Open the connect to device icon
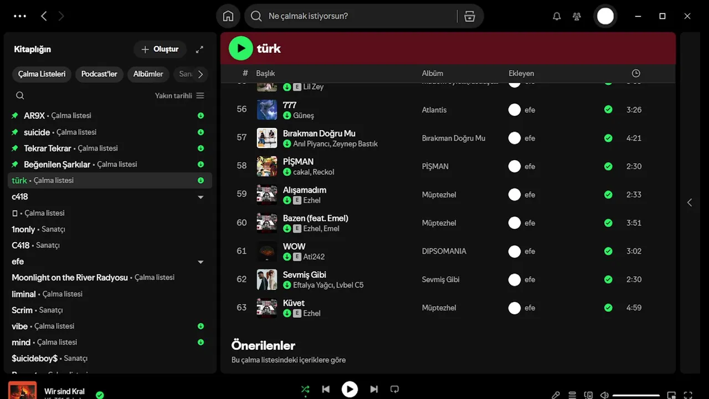The width and height of the screenshot is (709, 399). point(588,395)
